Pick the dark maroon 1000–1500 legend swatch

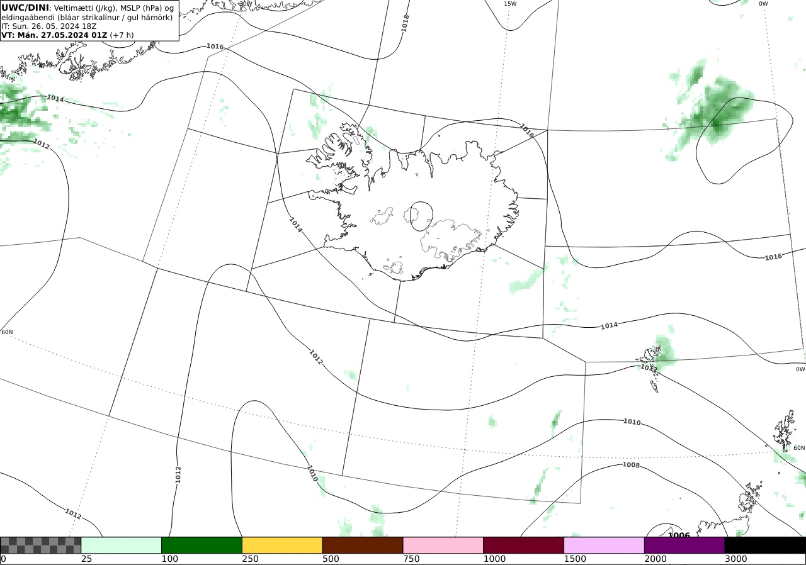pos(524,545)
